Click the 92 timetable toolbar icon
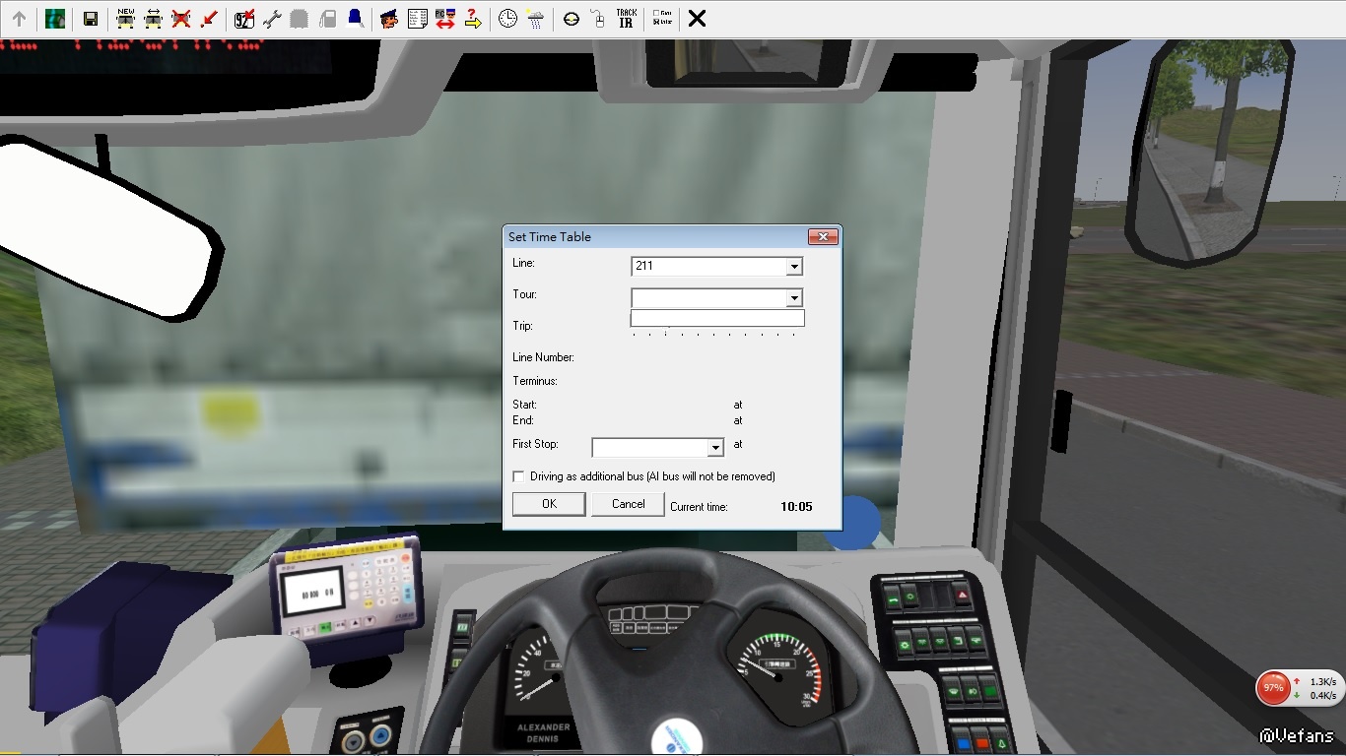Viewport: 1346px width, 756px height. pyautogui.click(x=244, y=19)
